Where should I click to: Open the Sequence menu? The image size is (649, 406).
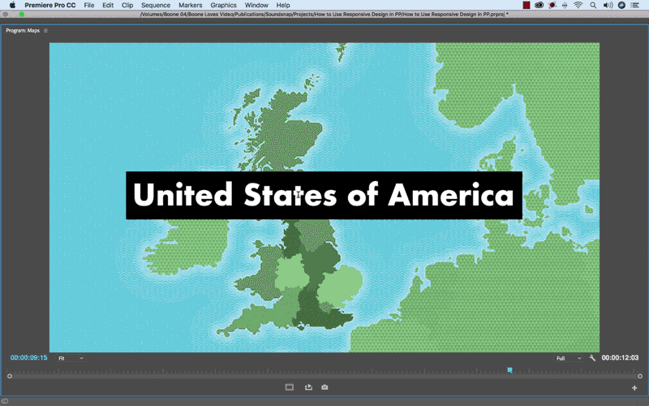pyautogui.click(x=156, y=5)
